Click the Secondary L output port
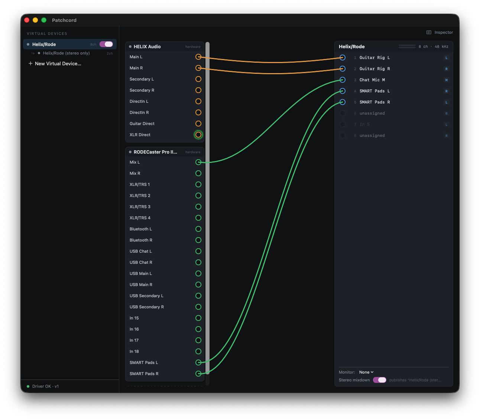The height and width of the screenshot is (420, 480). point(198,79)
